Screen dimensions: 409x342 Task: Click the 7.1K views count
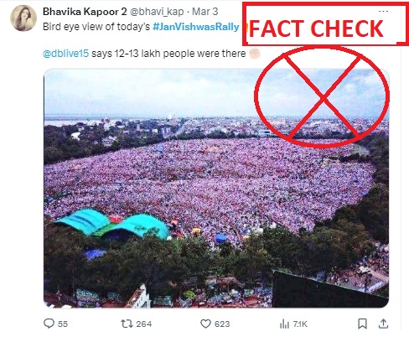point(300,324)
